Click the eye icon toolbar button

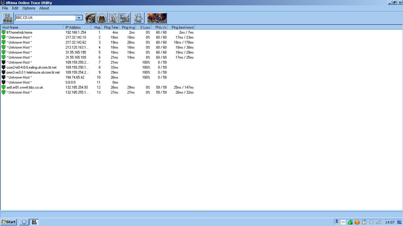tap(90, 18)
